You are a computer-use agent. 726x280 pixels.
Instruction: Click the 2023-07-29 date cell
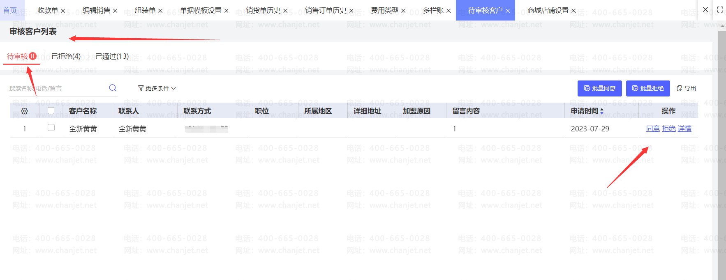[x=590, y=129]
